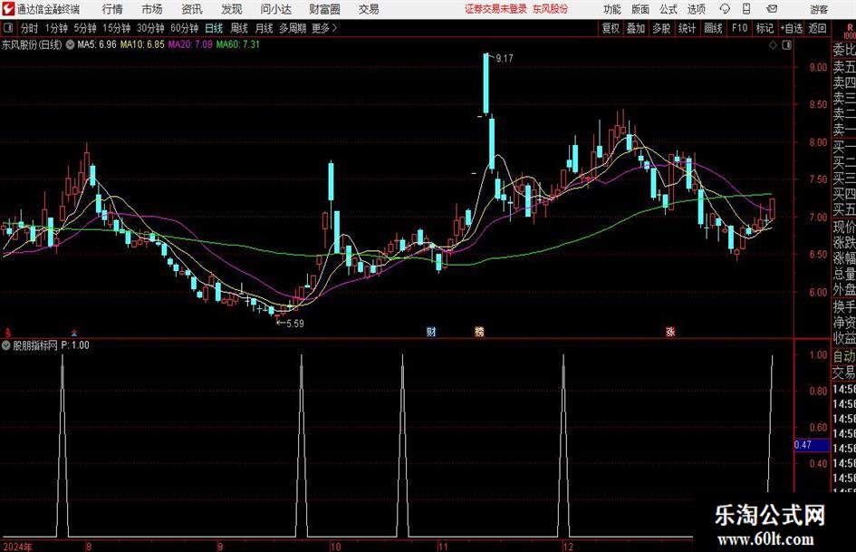Click the 叠加 overlay button
The width and height of the screenshot is (856, 552).
pos(636,28)
